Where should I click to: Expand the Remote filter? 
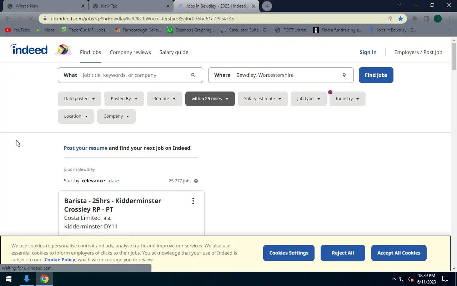(165, 99)
